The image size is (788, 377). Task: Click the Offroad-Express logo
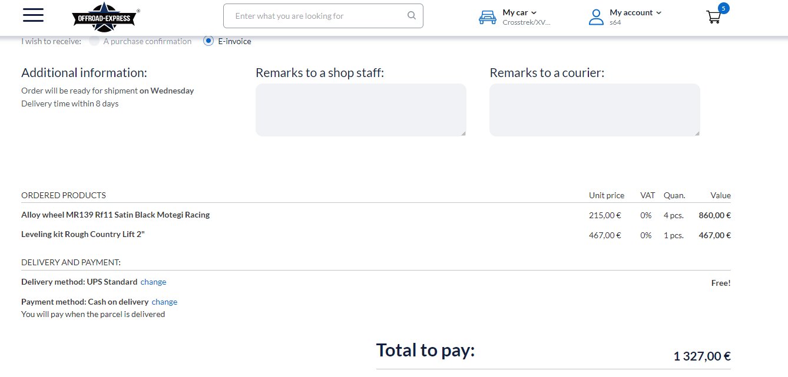(106, 16)
